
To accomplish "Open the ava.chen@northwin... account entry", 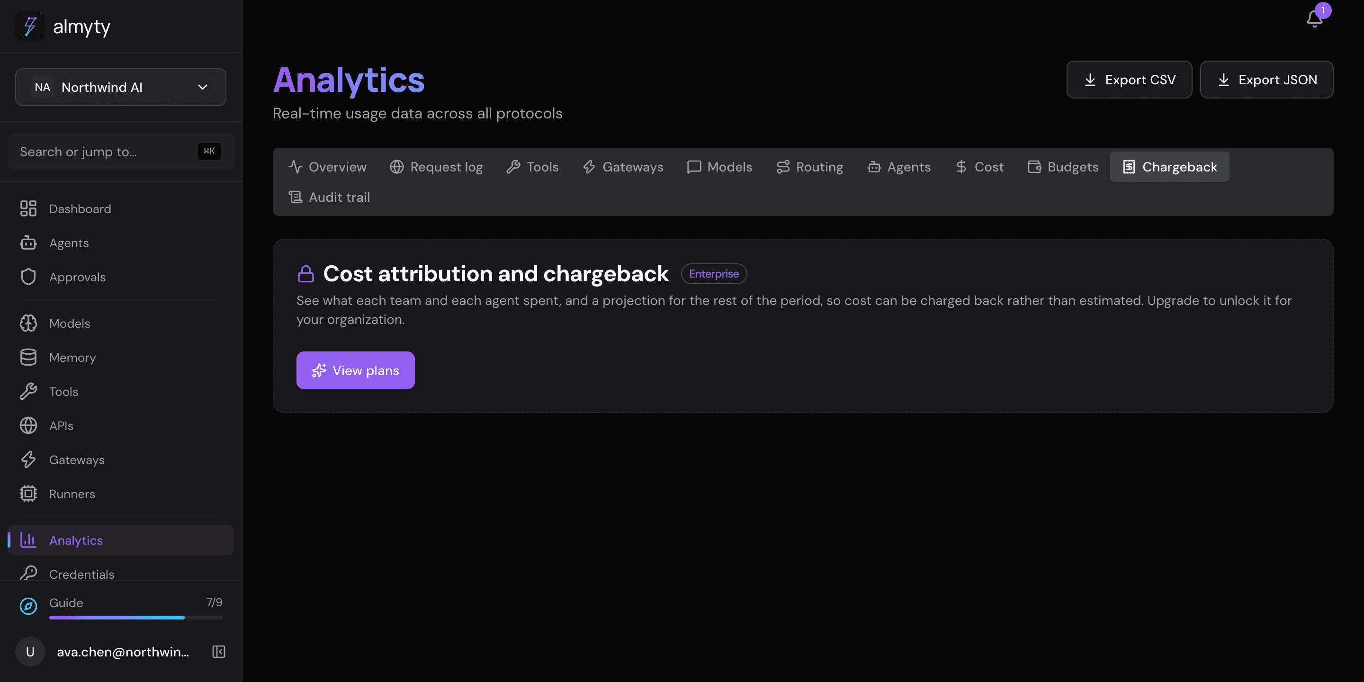I will (123, 652).
